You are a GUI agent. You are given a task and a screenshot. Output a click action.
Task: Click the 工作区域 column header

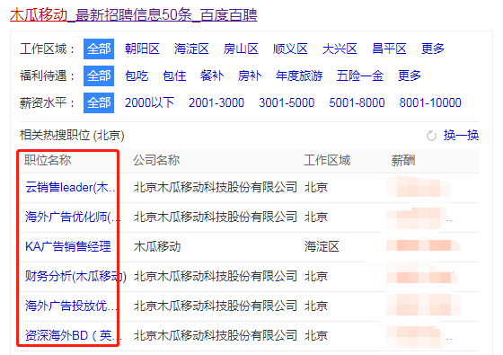[x=327, y=160]
